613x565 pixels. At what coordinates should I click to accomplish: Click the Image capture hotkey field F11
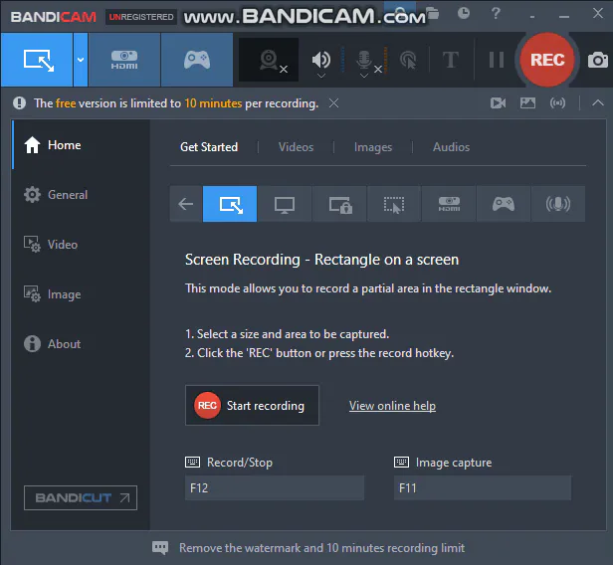[483, 487]
